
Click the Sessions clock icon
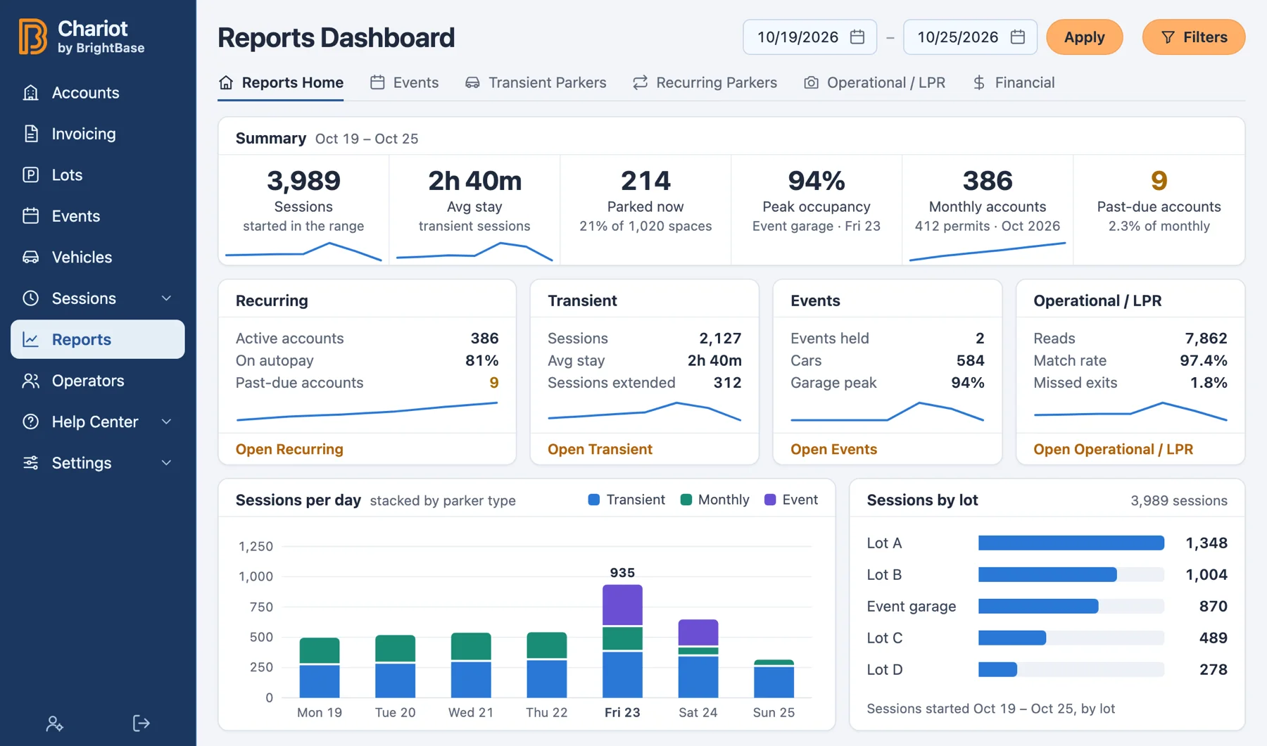tap(31, 298)
